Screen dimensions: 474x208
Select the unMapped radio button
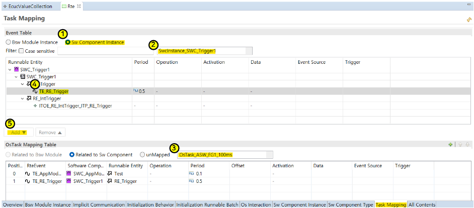[142, 155]
